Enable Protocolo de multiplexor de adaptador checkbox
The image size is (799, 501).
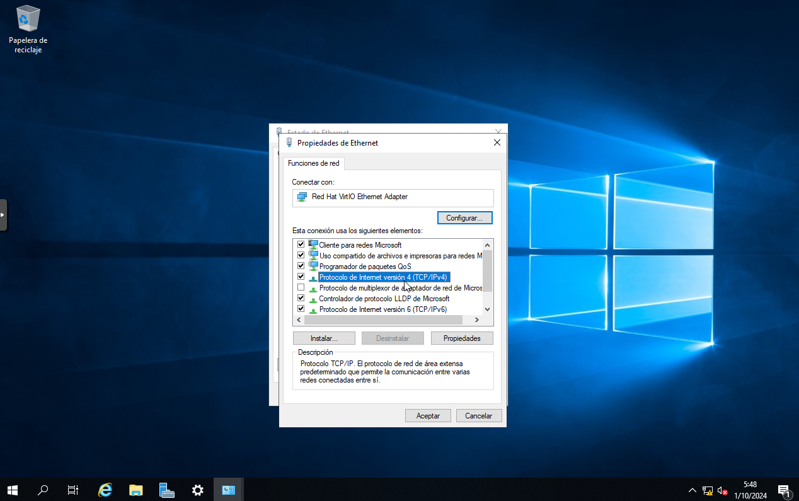pos(301,287)
